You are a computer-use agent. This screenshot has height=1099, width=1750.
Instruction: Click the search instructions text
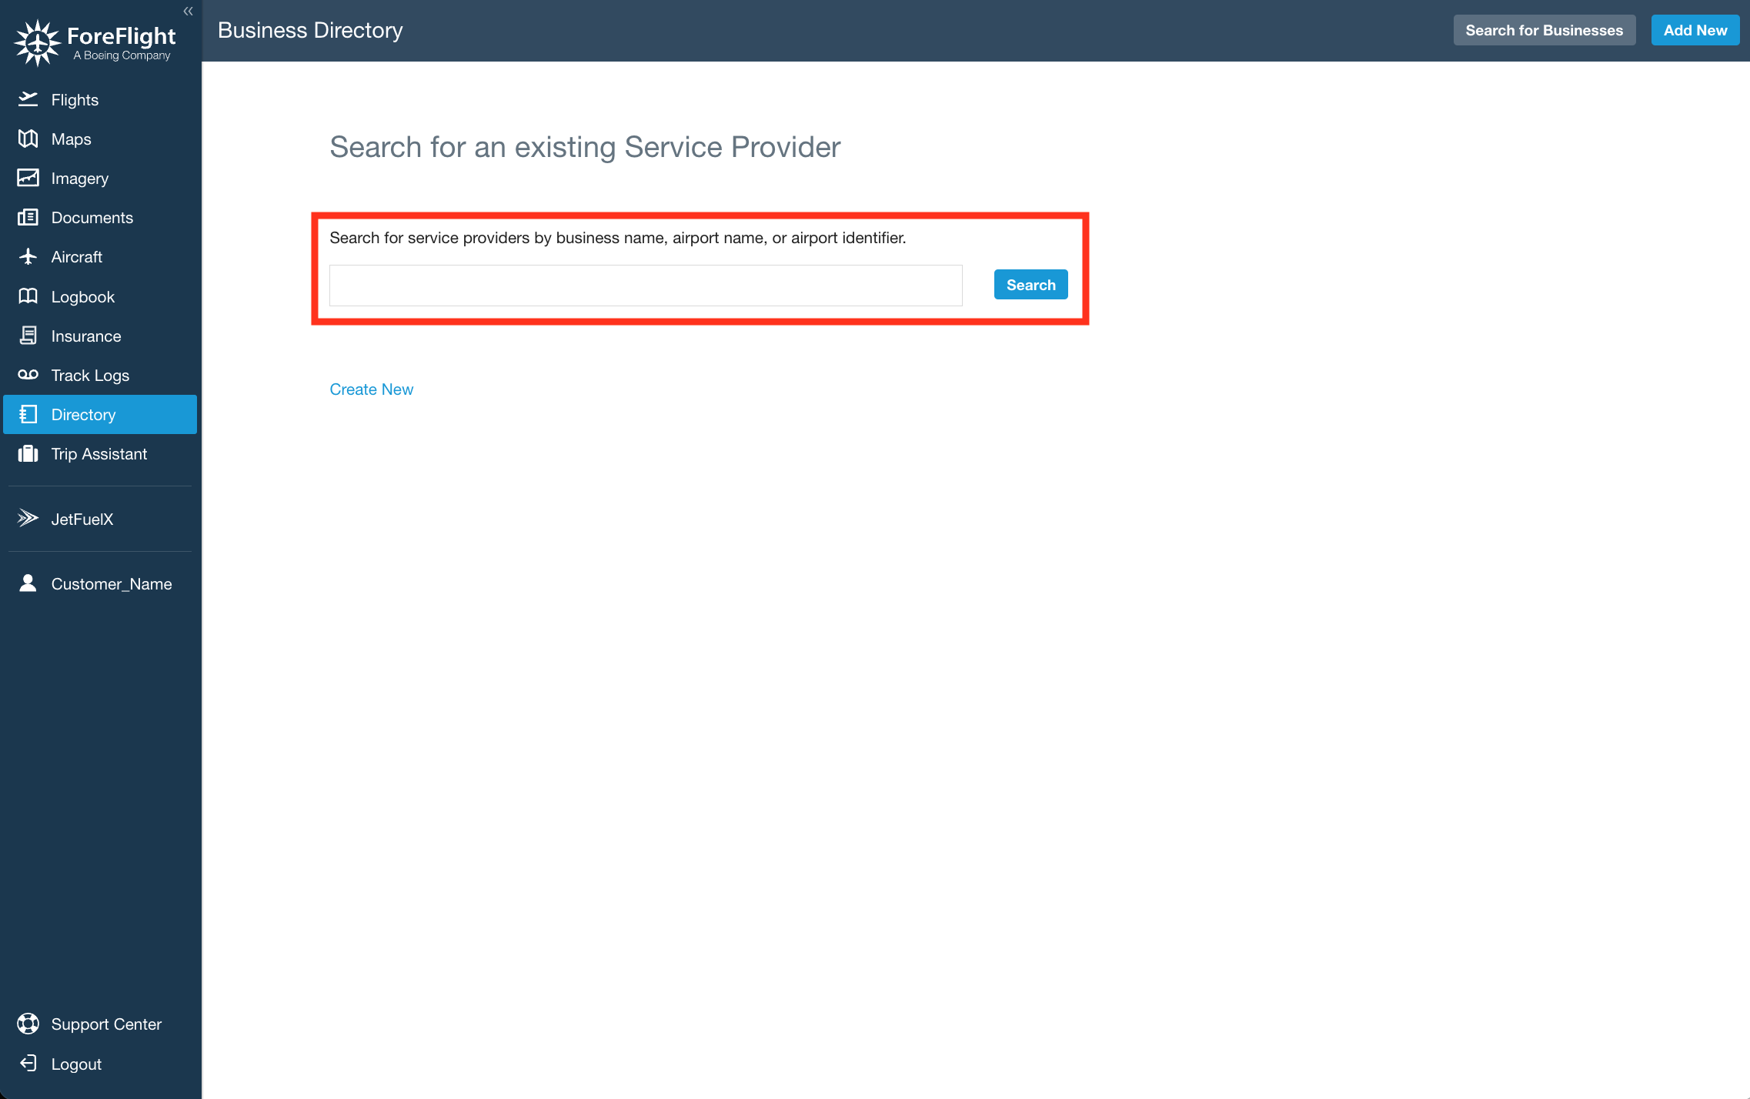pos(617,238)
